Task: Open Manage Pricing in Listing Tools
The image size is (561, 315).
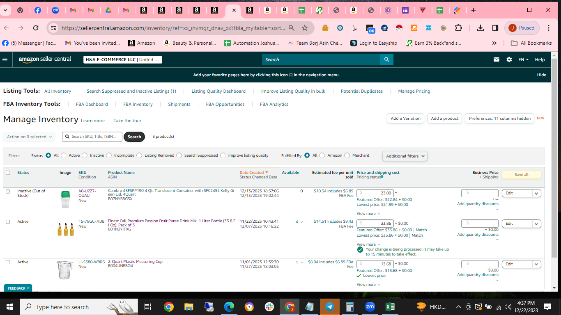Action: pos(414,91)
